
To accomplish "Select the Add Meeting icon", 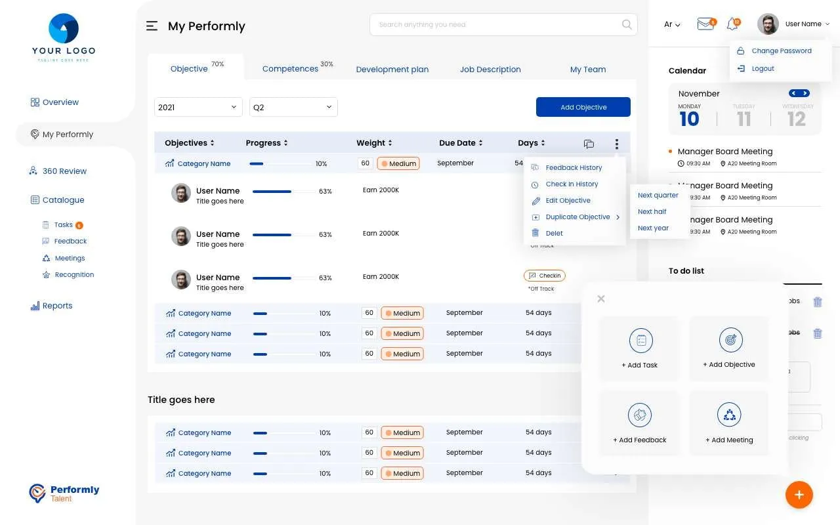I will coord(728,415).
